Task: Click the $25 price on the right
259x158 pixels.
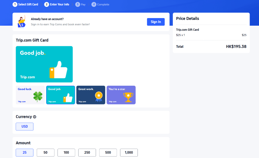Action: coord(244,35)
